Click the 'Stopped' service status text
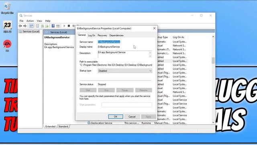257x145 pixels. [102, 84]
